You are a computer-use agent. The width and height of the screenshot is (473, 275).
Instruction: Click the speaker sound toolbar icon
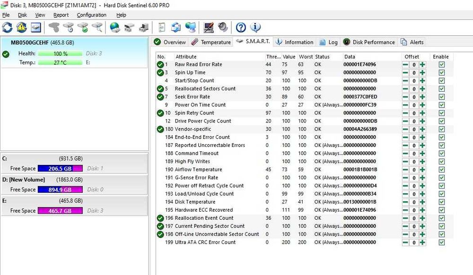[223, 27]
